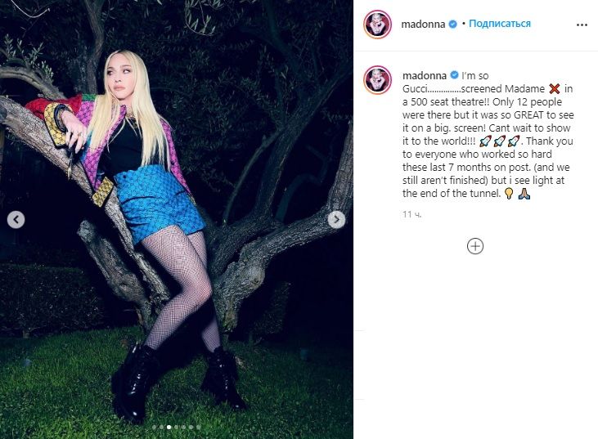This screenshot has width=598, height=439.
Task: Select the sixth carousel indicator dot
Action: point(191,428)
